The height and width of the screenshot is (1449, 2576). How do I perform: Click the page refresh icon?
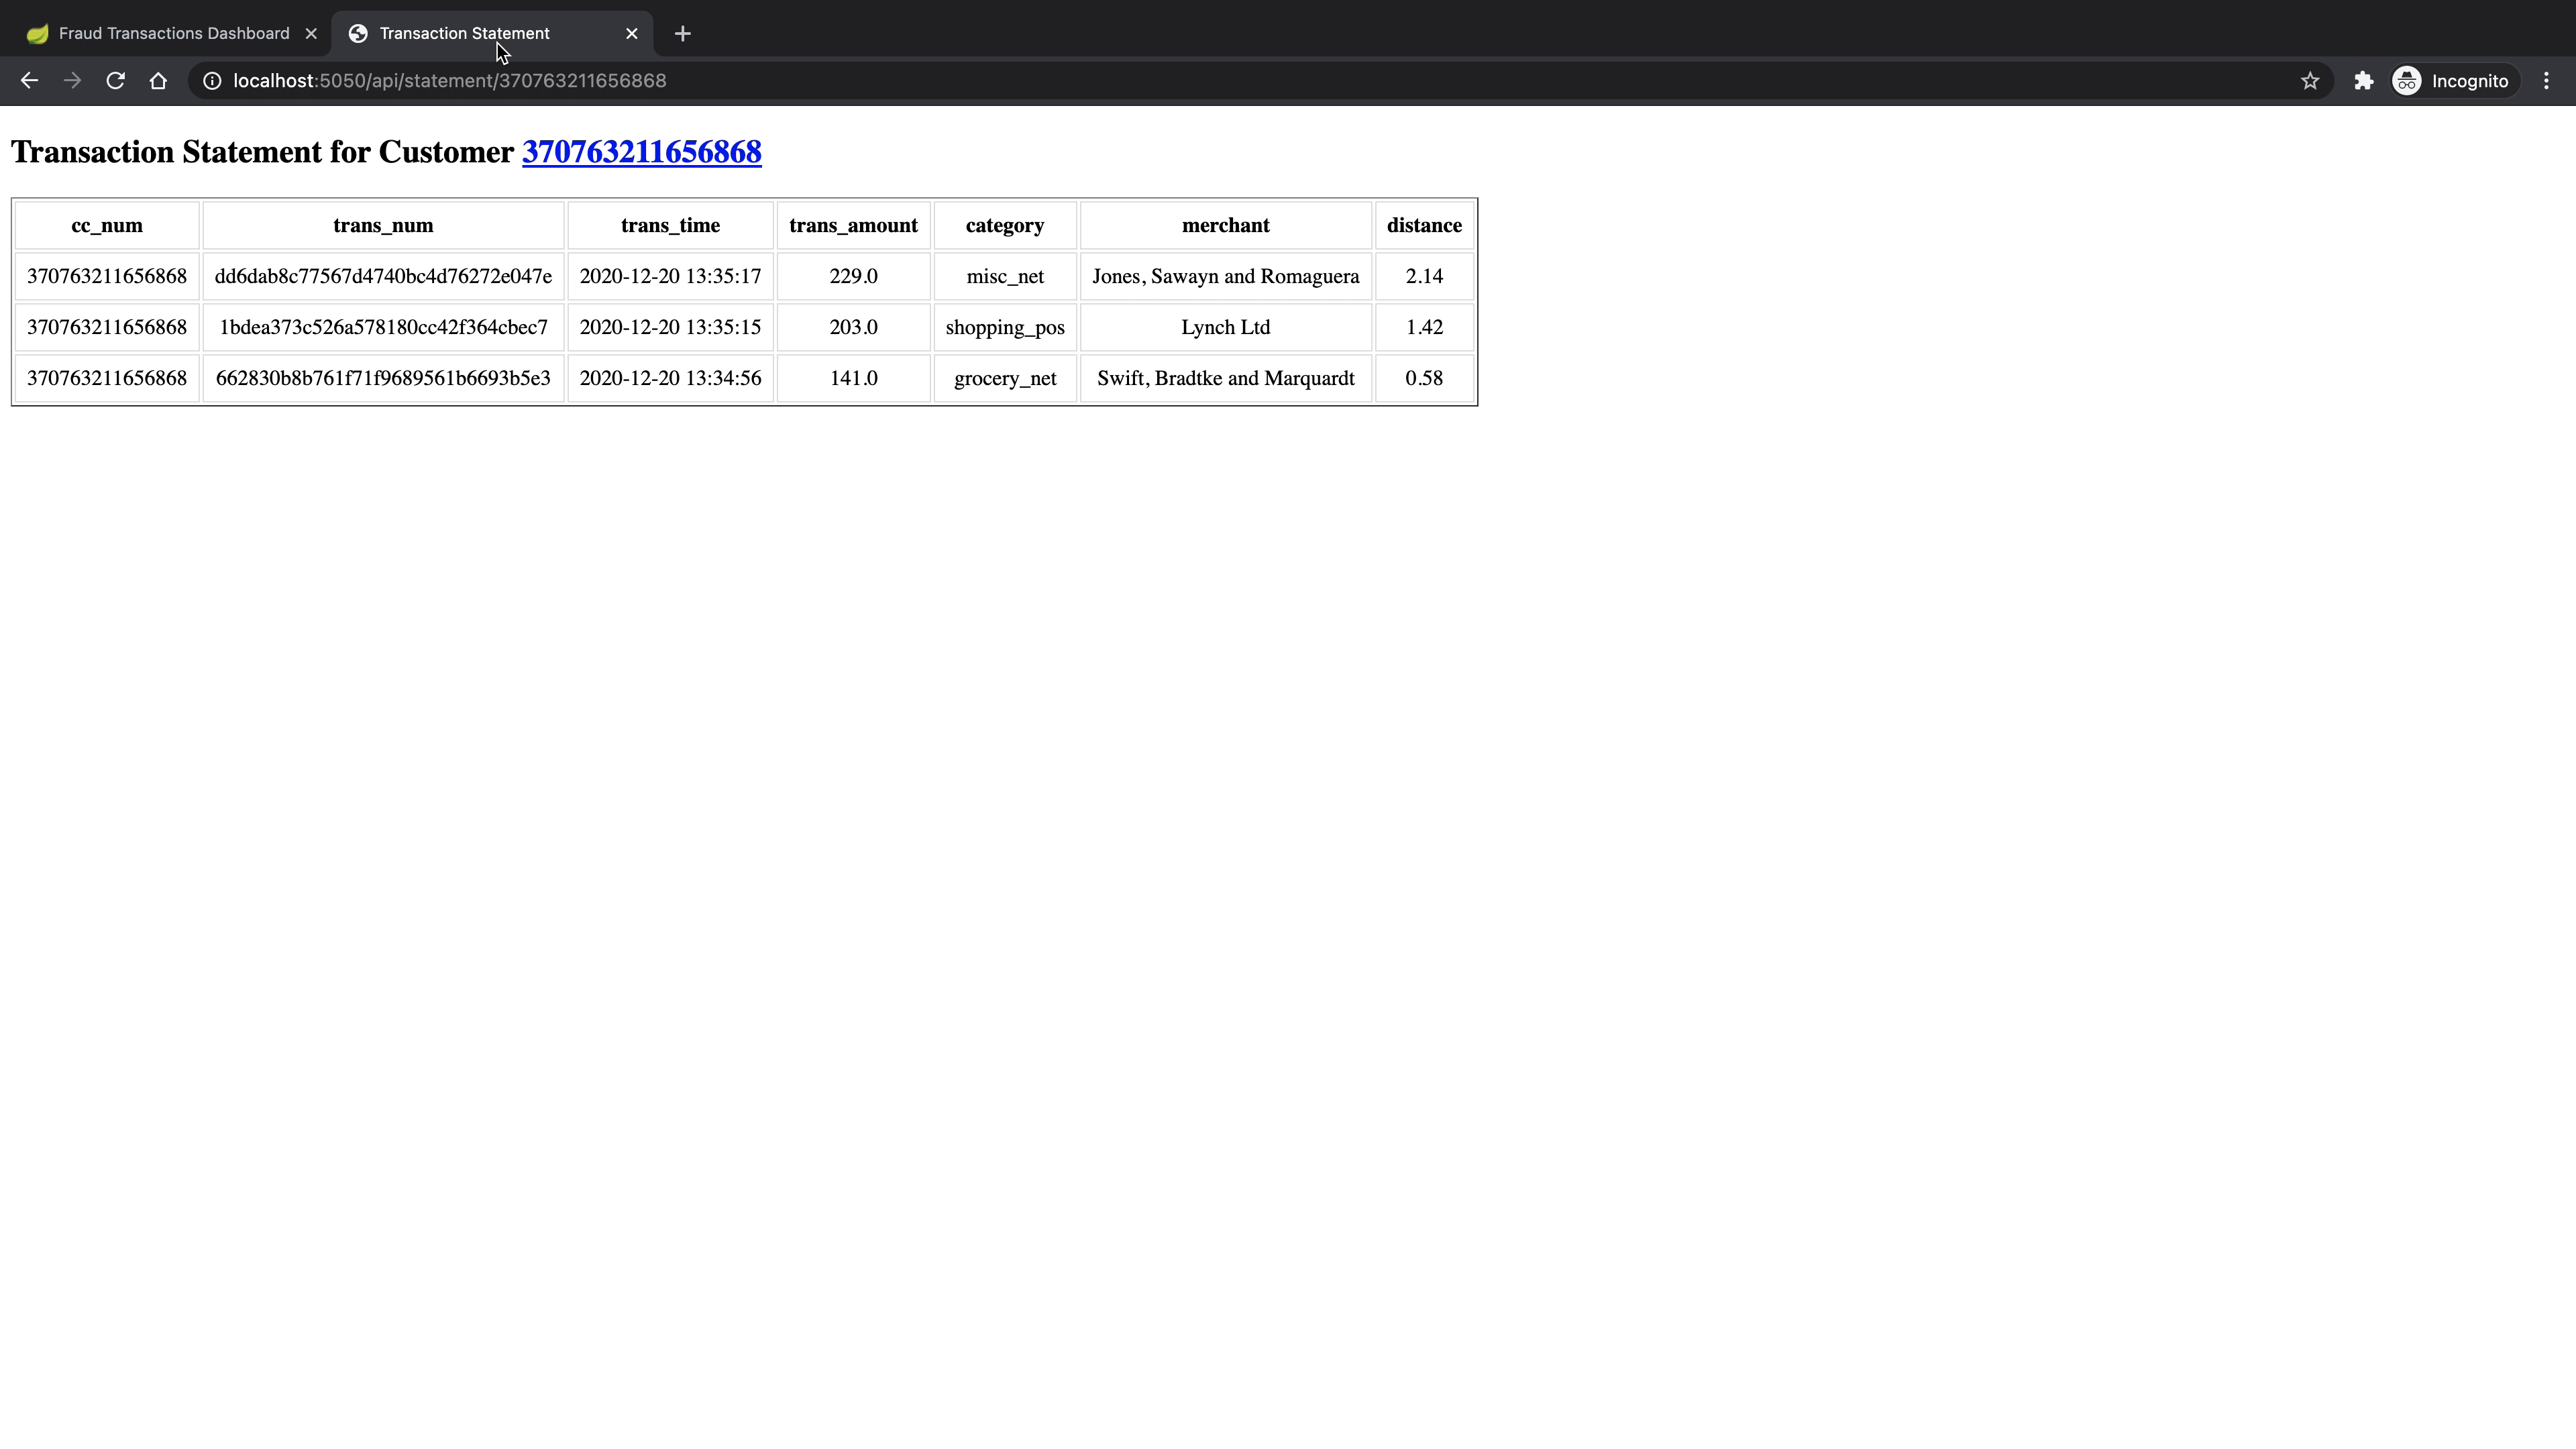click(x=113, y=80)
